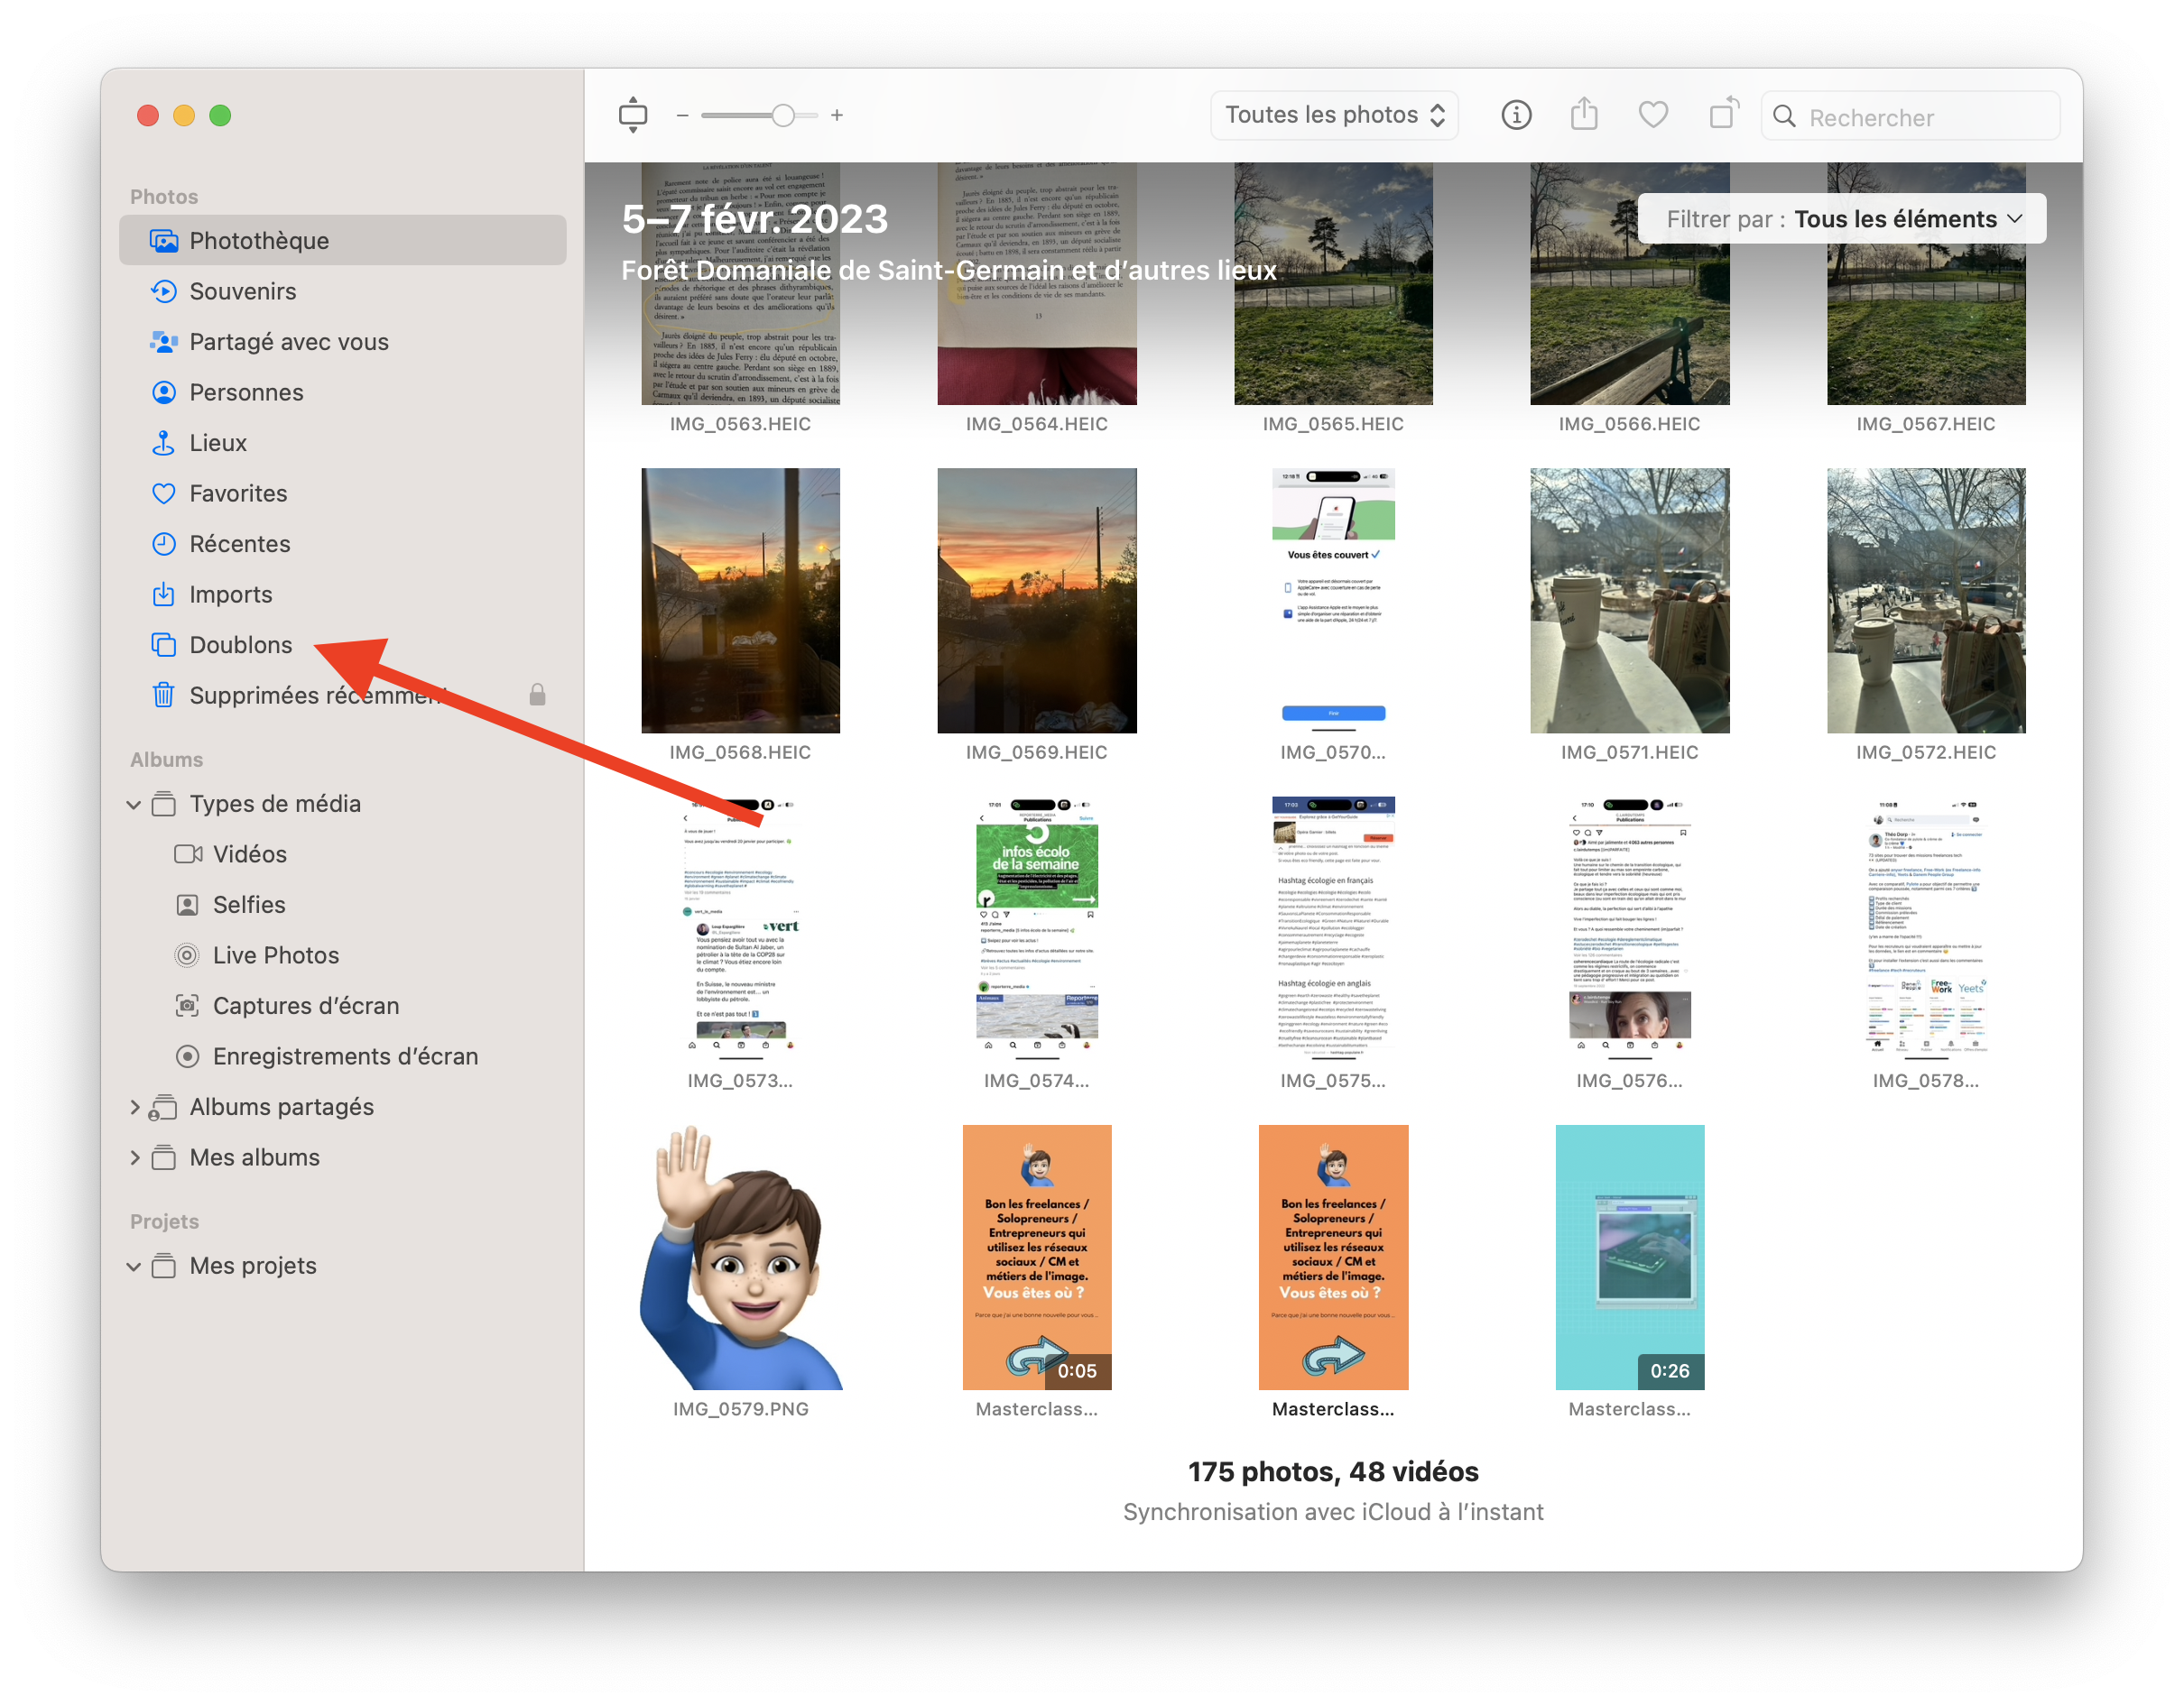The image size is (2184, 1705).
Task: Click the heart favorite toolbar icon
Action: pos(1653,115)
